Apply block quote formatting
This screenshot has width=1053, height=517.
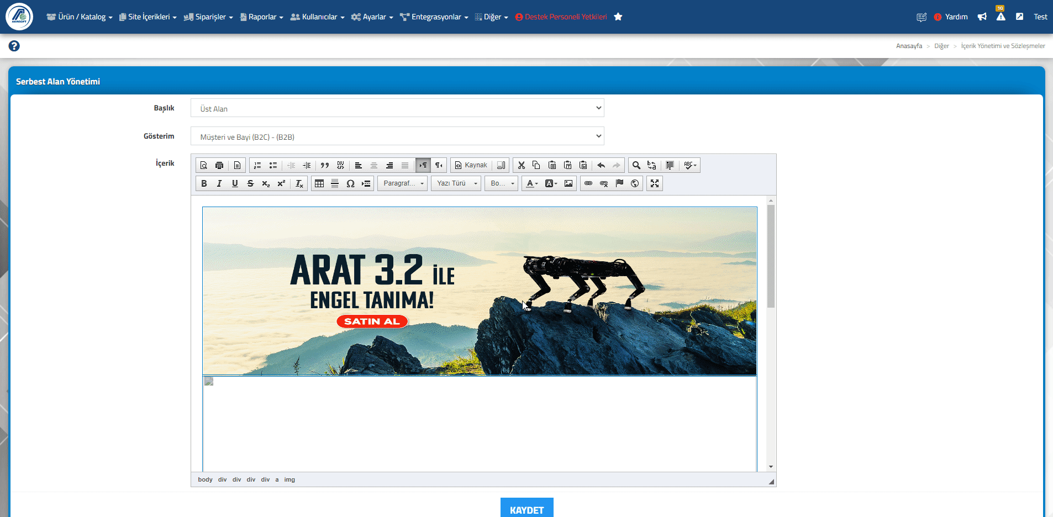(x=325, y=165)
